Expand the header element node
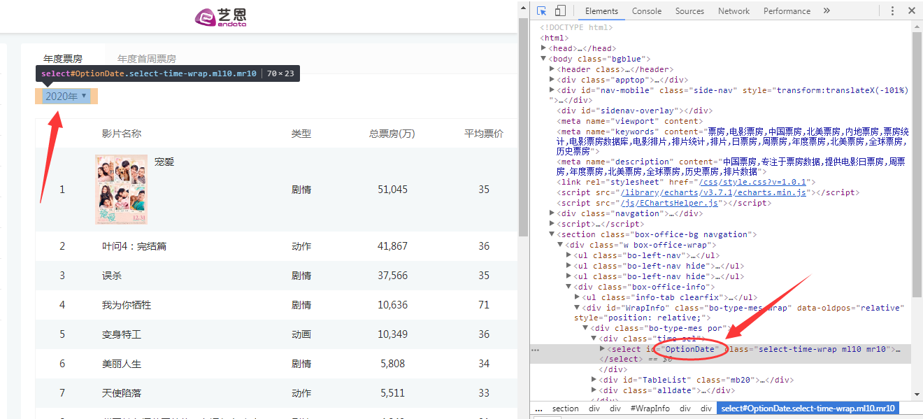This screenshot has height=419, width=923. pyautogui.click(x=552, y=69)
